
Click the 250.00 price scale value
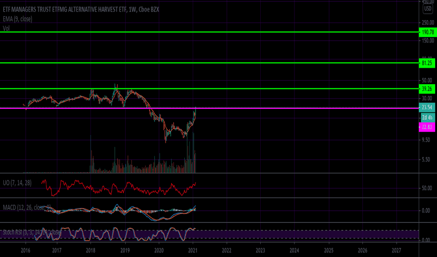click(428, 22)
